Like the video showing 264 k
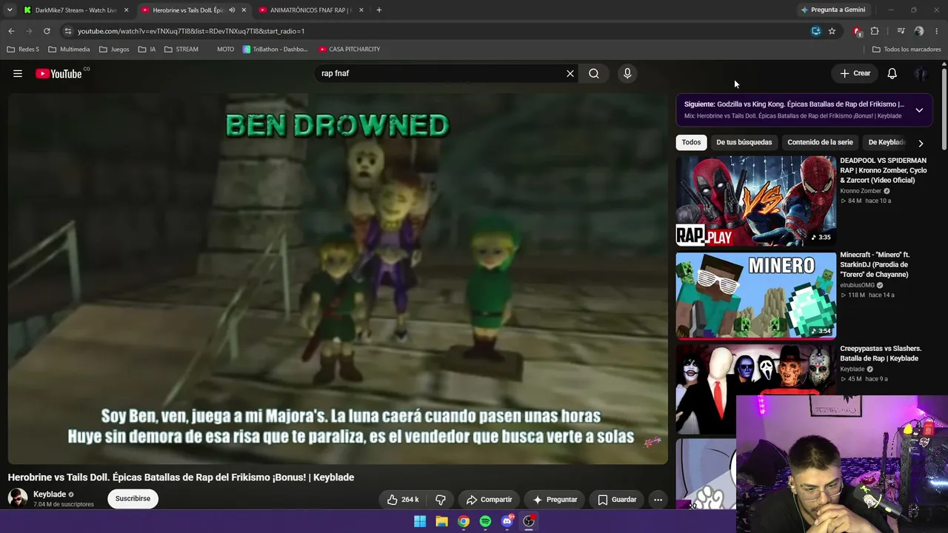 pyautogui.click(x=402, y=500)
